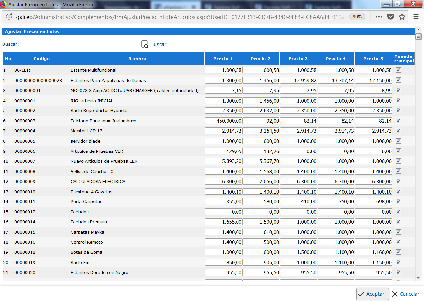Toggle Moneda Principal checkbox for Monitor LCD 17

coord(398,131)
